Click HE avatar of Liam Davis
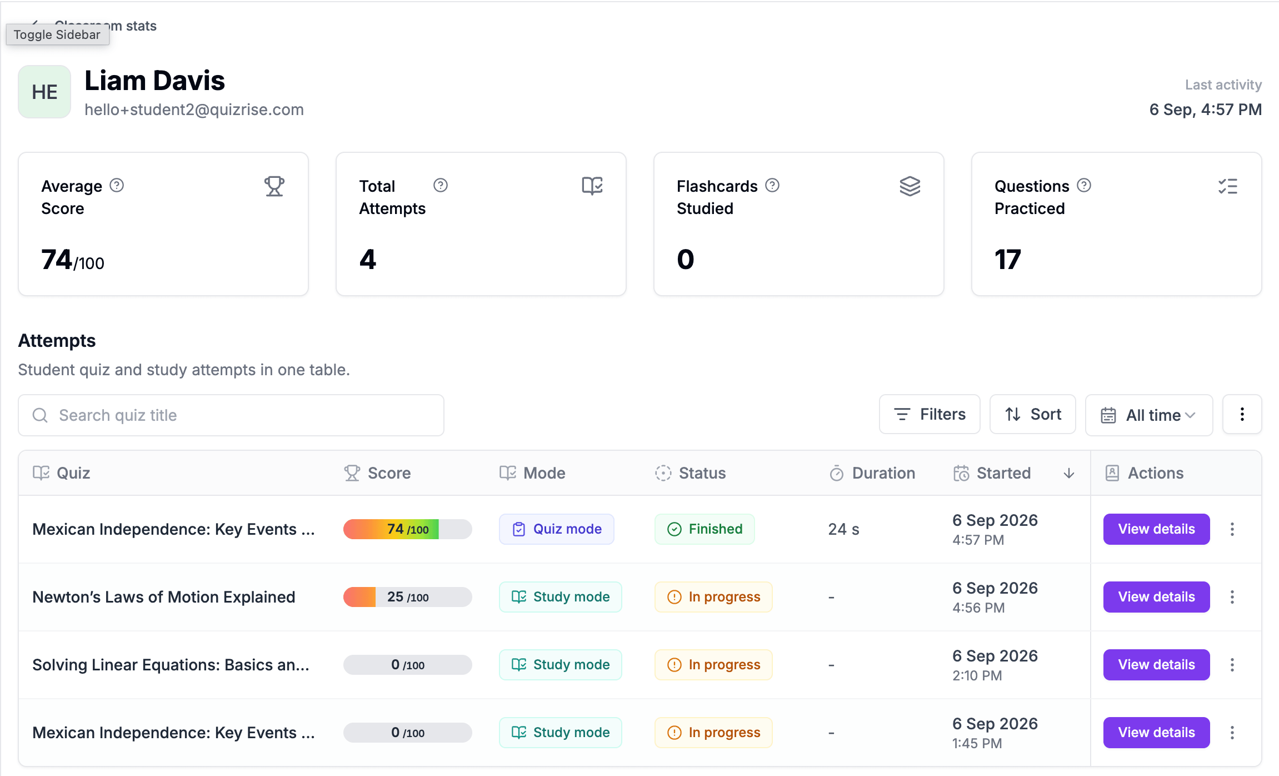This screenshot has height=776, width=1279. [44, 92]
